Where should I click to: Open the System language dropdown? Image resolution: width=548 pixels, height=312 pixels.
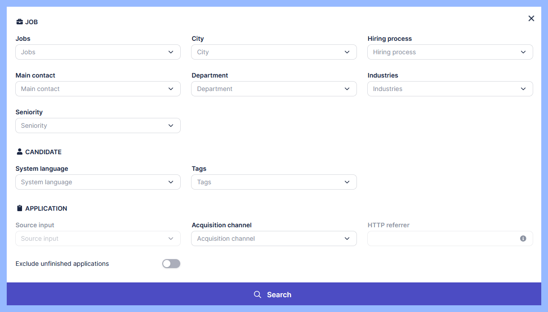[98, 182]
